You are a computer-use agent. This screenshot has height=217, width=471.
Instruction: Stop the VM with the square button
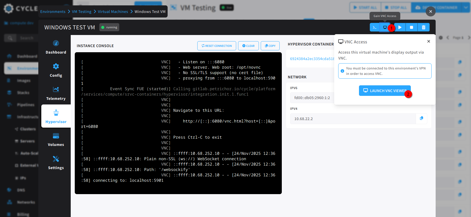[412, 27]
